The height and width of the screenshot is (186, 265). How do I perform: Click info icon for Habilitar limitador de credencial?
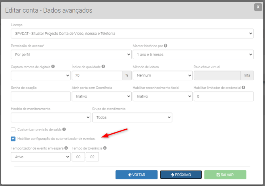point(243,87)
